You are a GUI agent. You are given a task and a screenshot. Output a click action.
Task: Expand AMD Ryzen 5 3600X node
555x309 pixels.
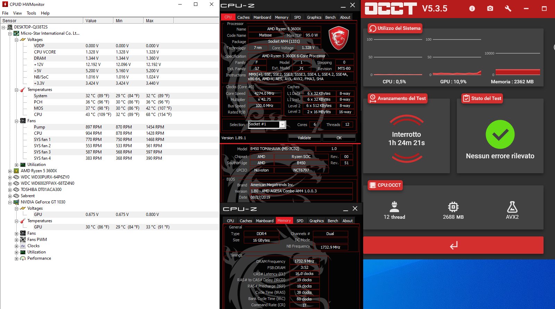tap(10, 171)
